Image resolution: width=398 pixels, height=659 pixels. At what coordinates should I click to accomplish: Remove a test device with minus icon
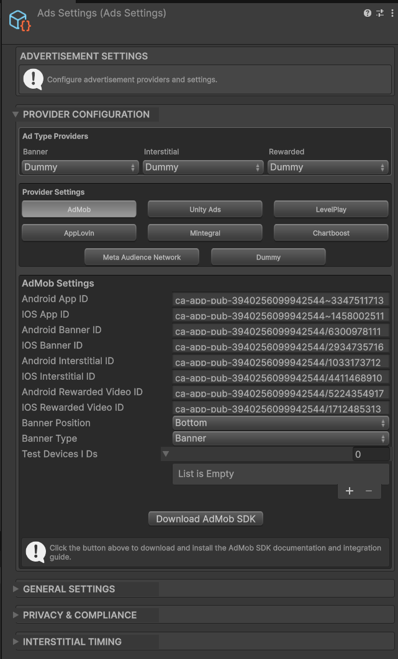pyautogui.click(x=369, y=491)
